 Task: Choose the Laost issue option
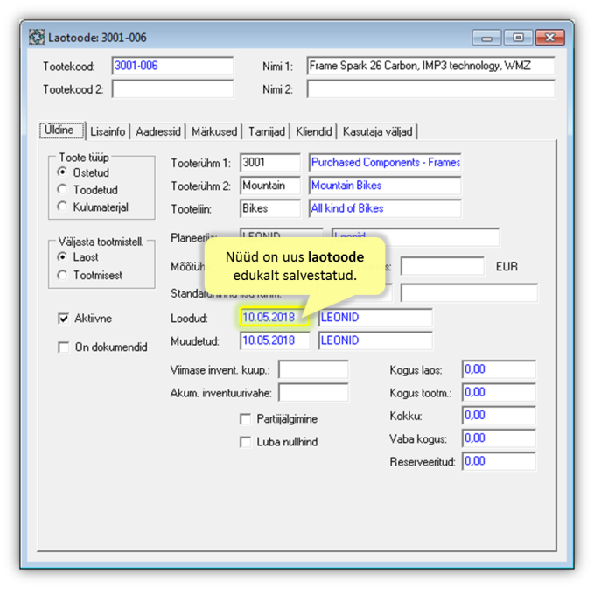pyautogui.click(x=62, y=256)
